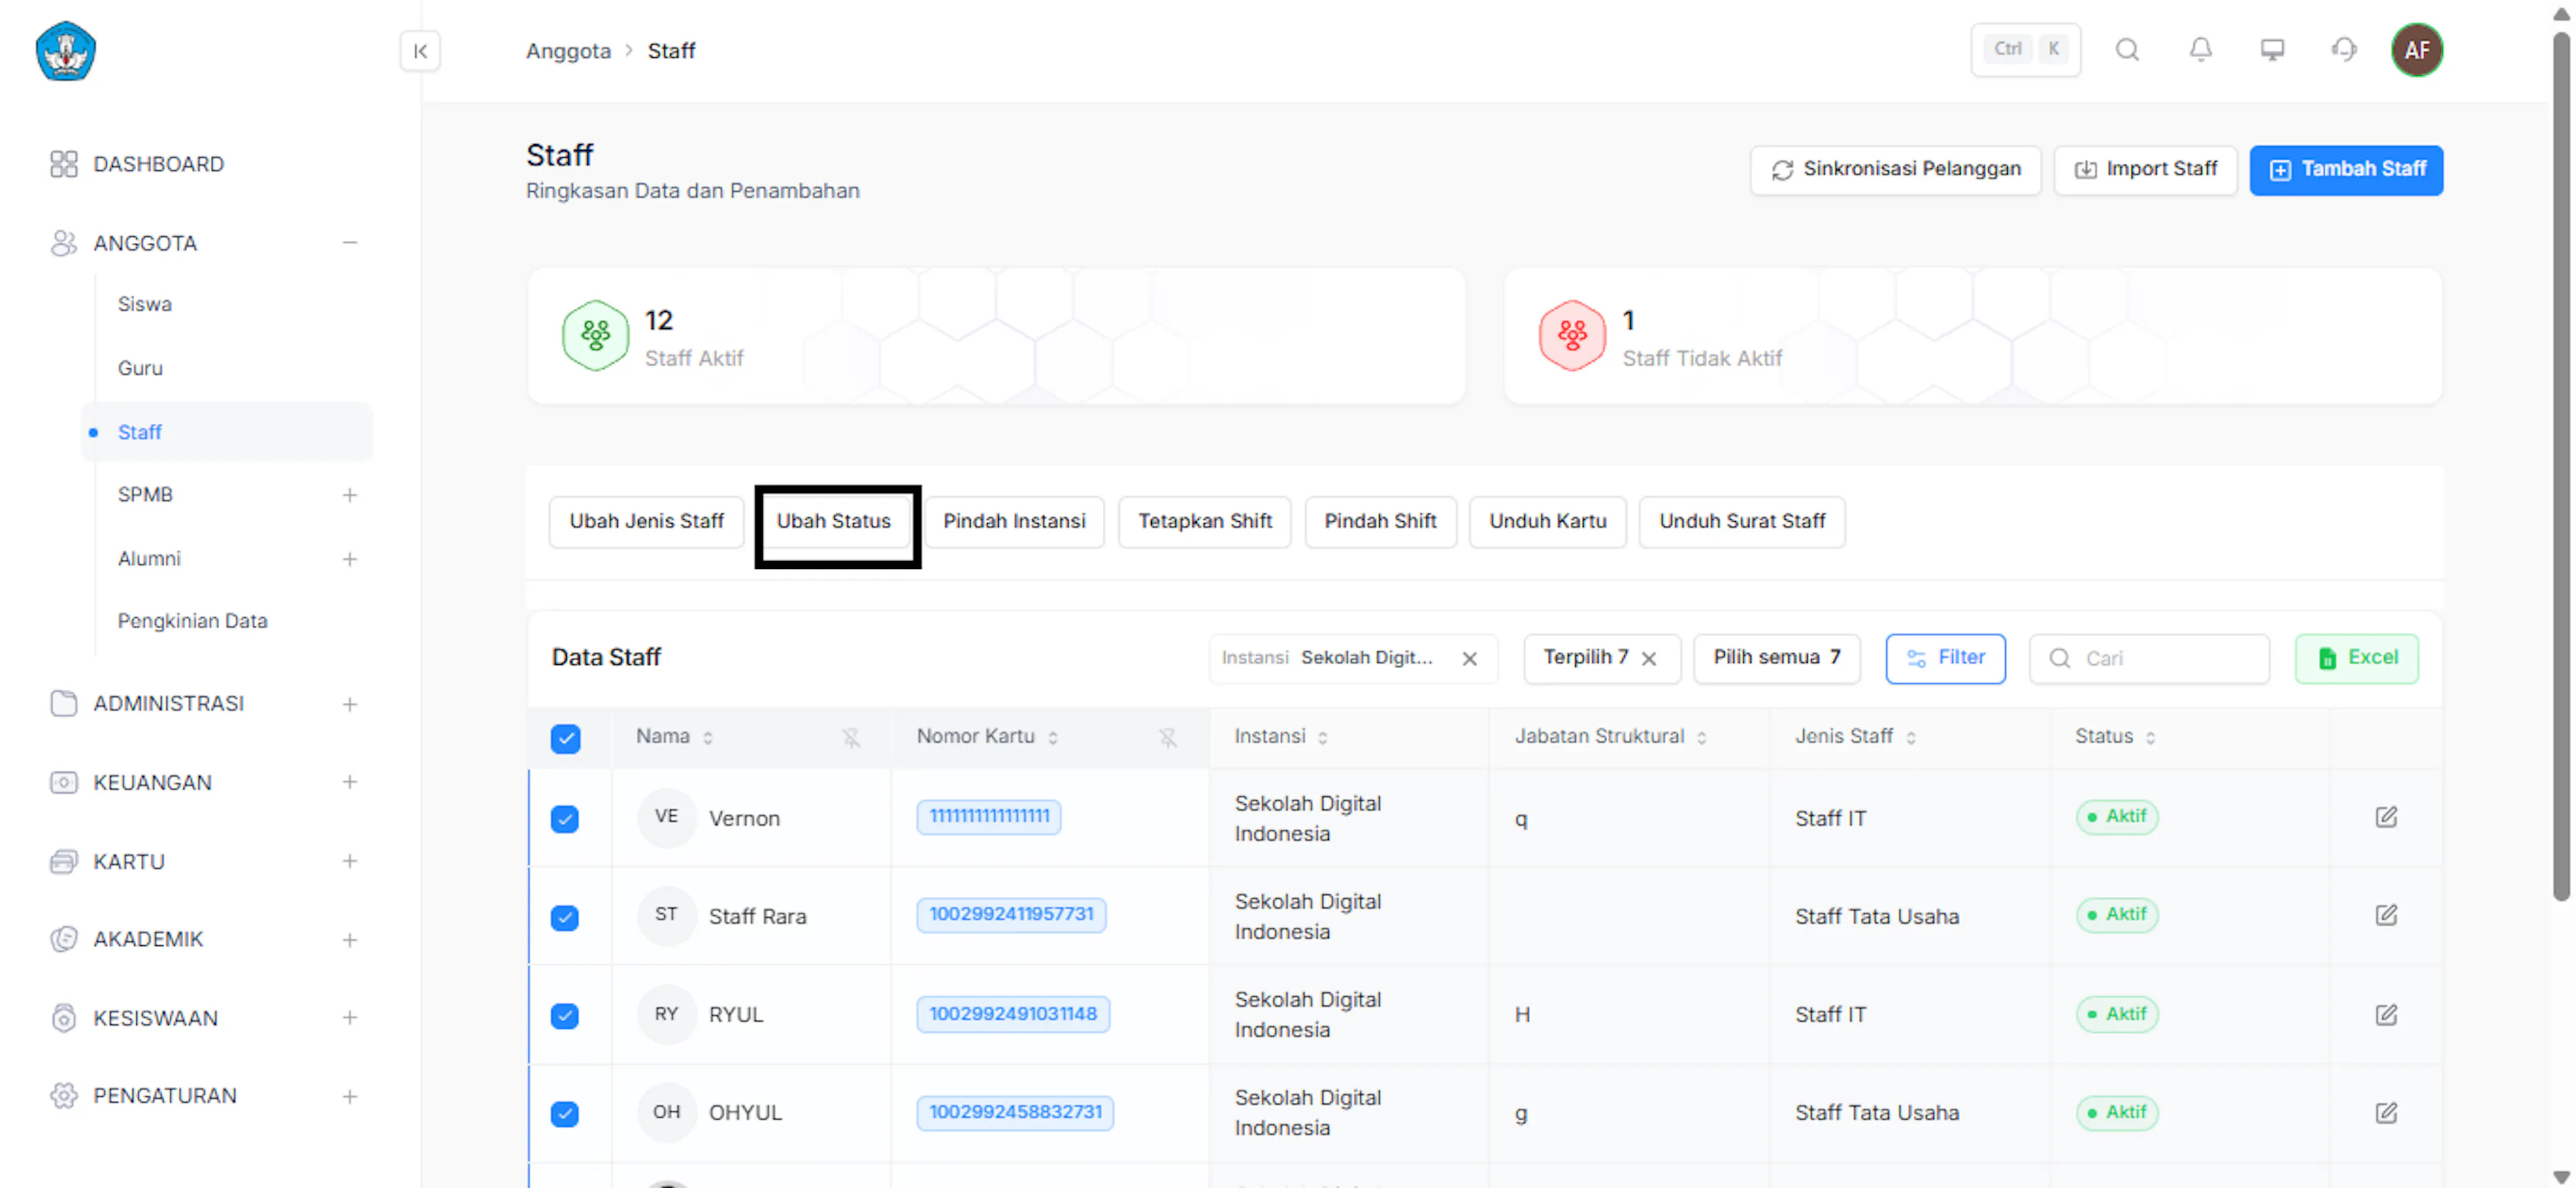2576x1188 pixels.
Task: Click the Anggota breadcrumb link
Action: (568, 51)
